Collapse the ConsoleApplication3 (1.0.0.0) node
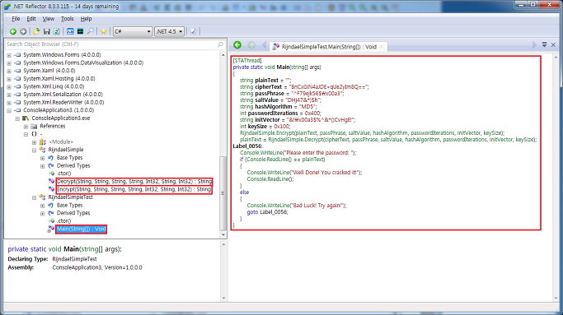This screenshot has height=315, width=563. coord(9,110)
